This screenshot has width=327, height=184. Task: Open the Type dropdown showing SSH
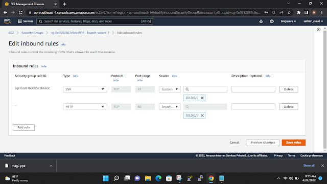coord(85,89)
